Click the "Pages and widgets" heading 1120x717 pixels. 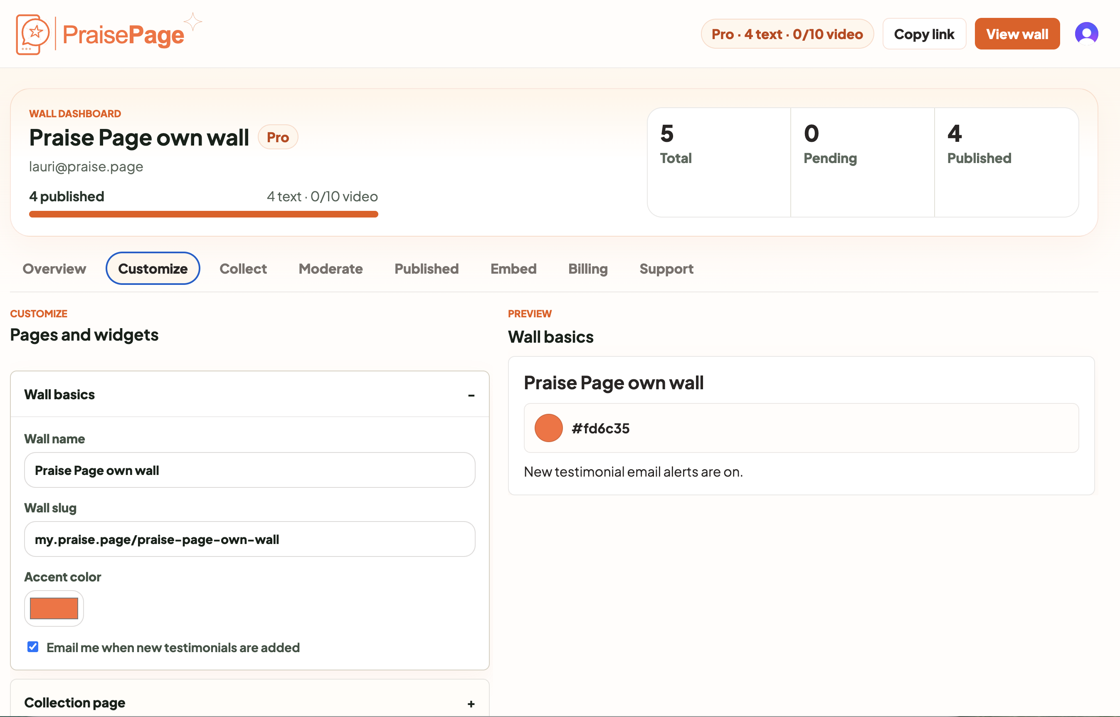[x=84, y=335]
